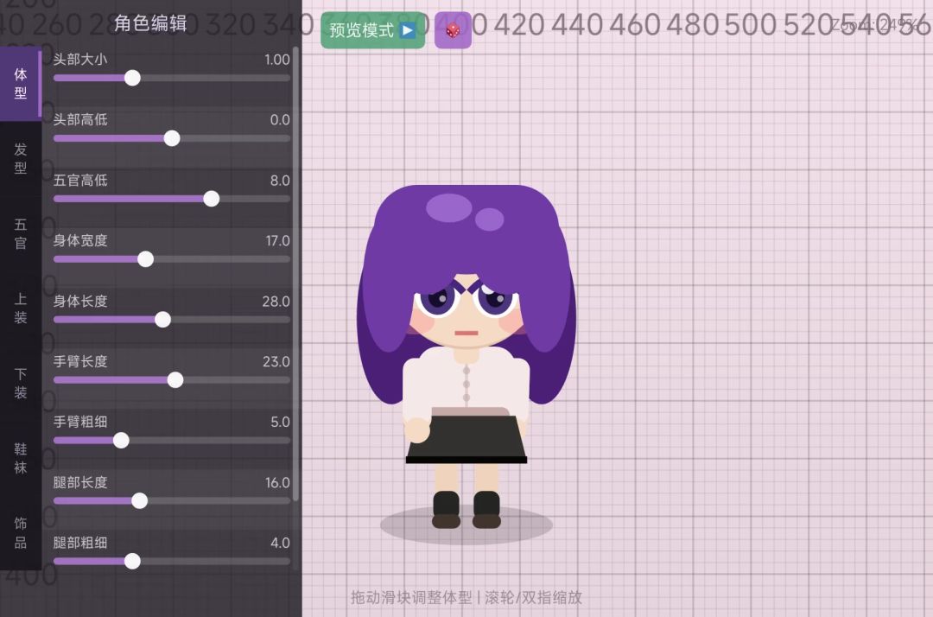Image resolution: width=933 pixels, height=617 pixels.
Task: Click the random dice icon button
Action: pos(453,30)
